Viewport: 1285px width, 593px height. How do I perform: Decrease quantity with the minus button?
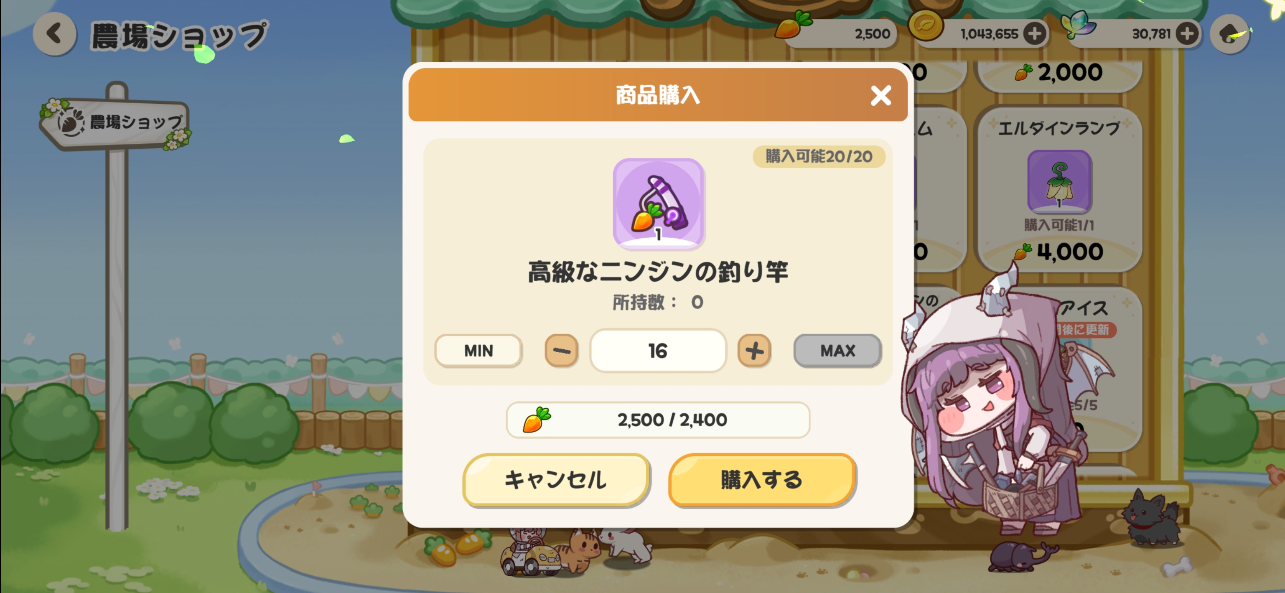click(x=561, y=350)
